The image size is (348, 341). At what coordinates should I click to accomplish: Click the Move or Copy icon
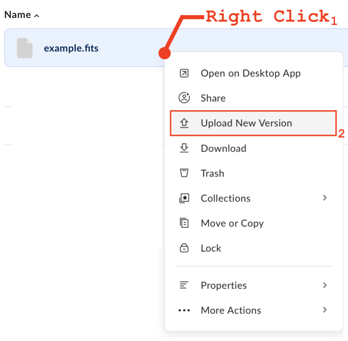[184, 223]
